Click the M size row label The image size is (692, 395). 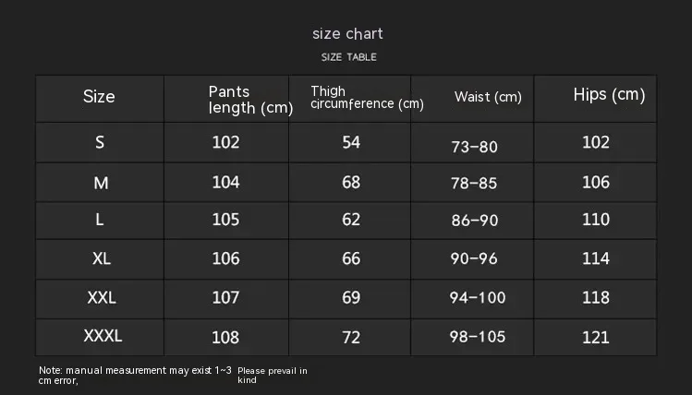(101, 183)
